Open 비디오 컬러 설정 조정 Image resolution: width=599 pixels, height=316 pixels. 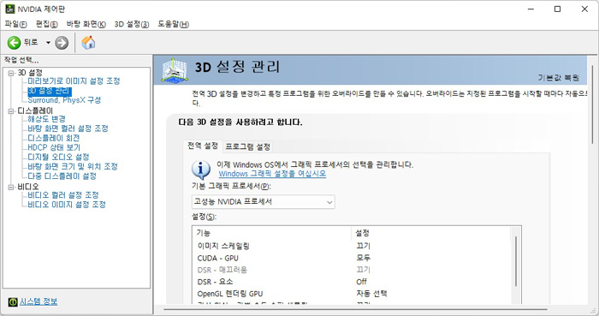tap(63, 195)
